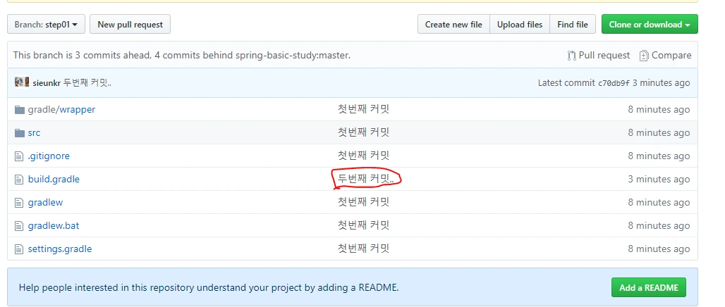Image resolution: width=725 pixels, height=307 pixels.
Task: Click the file icon next to settings.gradle
Action: click(x=19, y=249)
